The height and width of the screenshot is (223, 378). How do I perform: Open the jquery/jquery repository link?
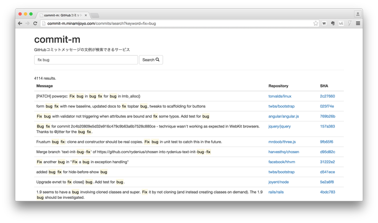point(279,126)
